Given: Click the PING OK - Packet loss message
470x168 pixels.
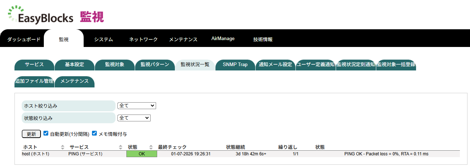Looking at the screenshot, I should 386,154.
